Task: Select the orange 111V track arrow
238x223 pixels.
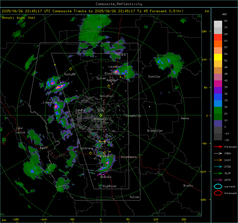Action: pyautogui.click(x=218, y=160)
